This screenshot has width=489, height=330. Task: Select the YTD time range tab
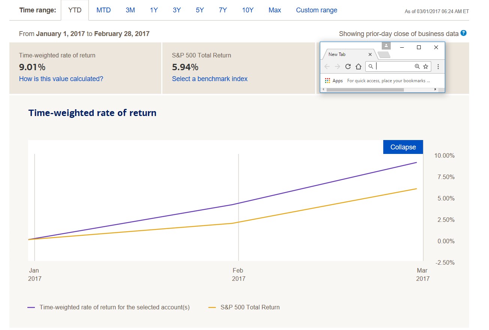(75, 10)
